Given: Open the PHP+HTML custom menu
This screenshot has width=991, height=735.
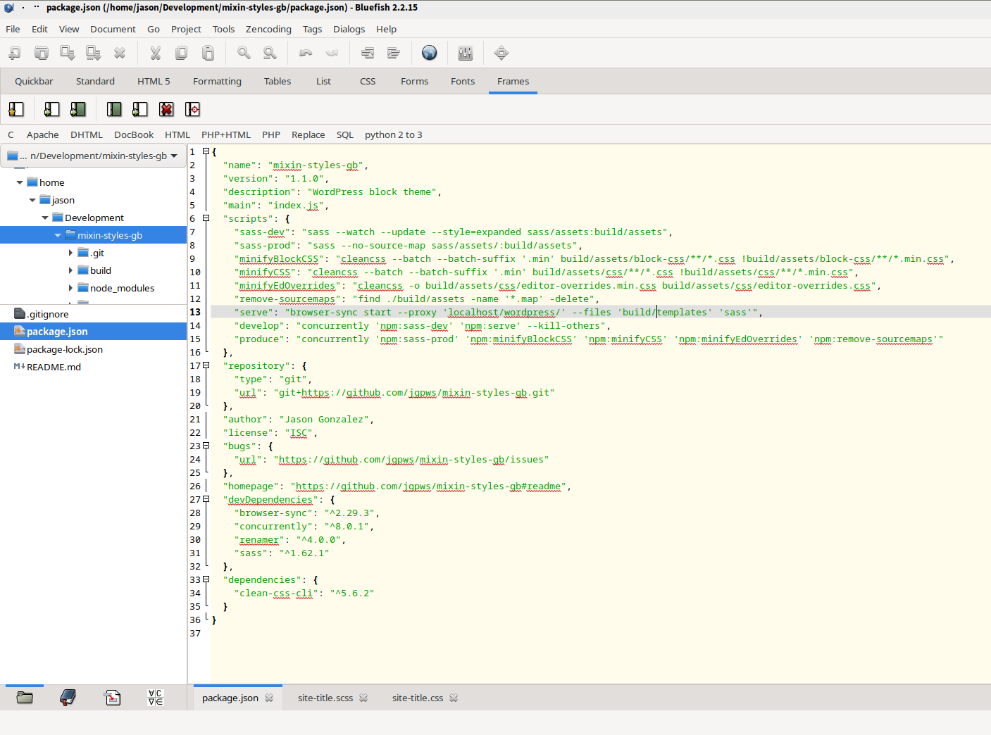Looking at the screenshot, I should coord(226,134).
